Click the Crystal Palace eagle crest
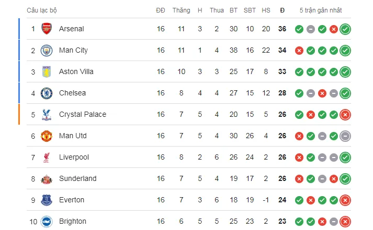Viewport: 373px width, 230px height. [x=47, y=114]
